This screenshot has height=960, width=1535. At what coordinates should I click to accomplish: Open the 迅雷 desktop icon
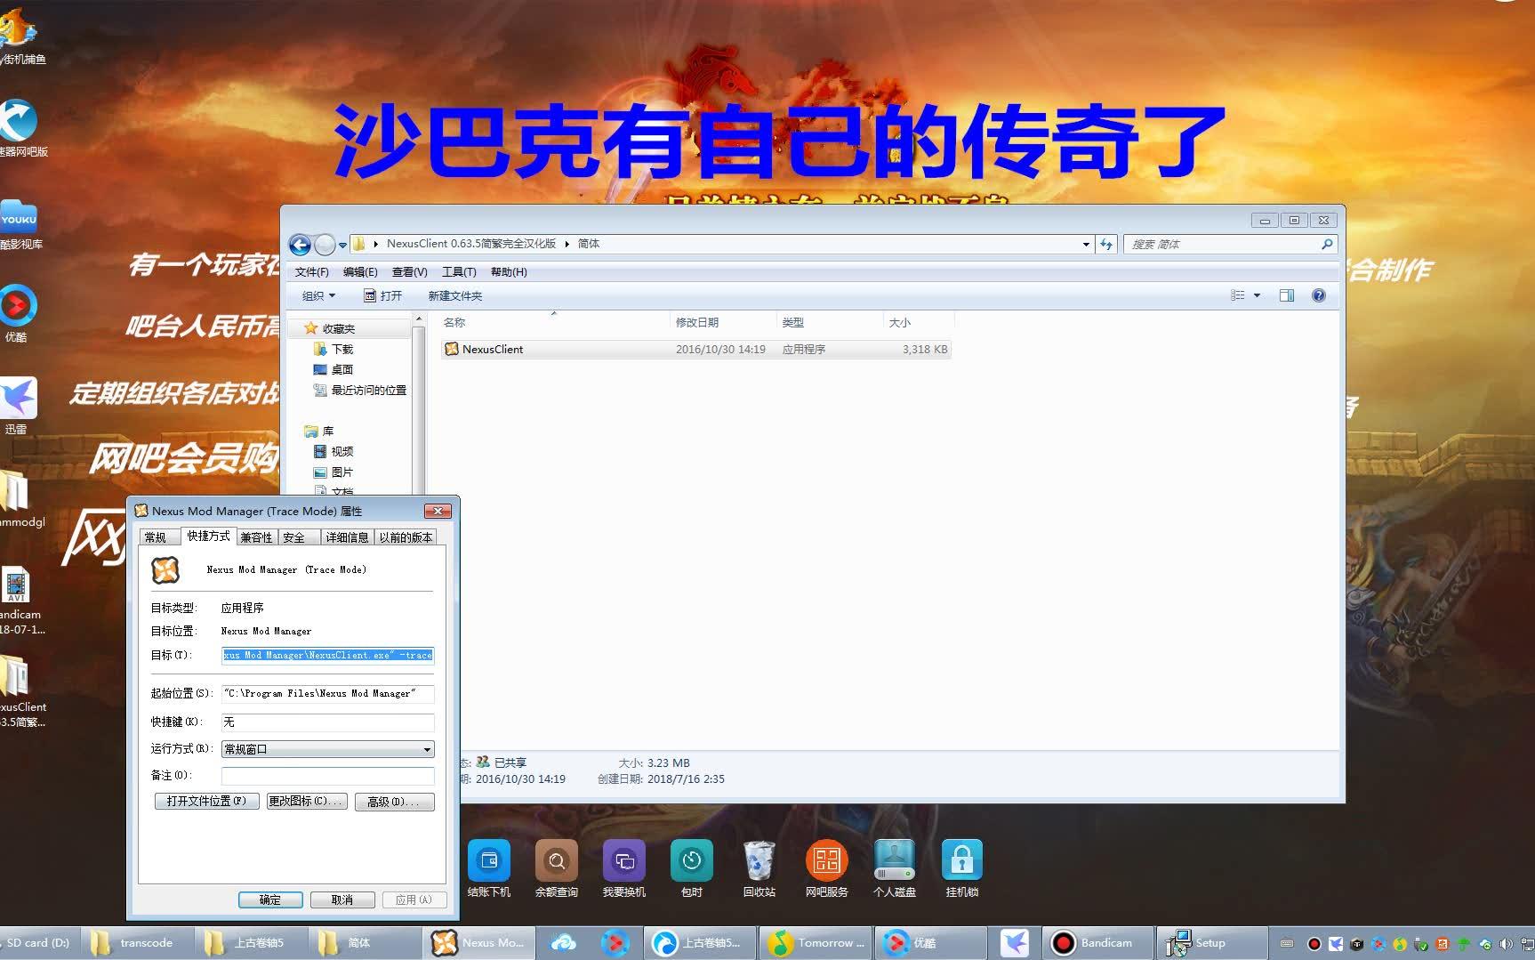[x=18, y=405]
